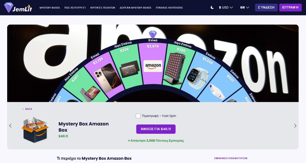Select the Amazon gift card wheel segment

click(x=153, y=66)
